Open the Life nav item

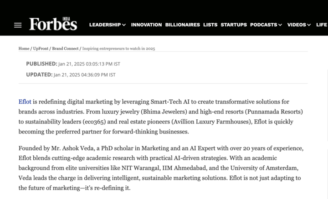pyautogui.click(x=322, y=25)
